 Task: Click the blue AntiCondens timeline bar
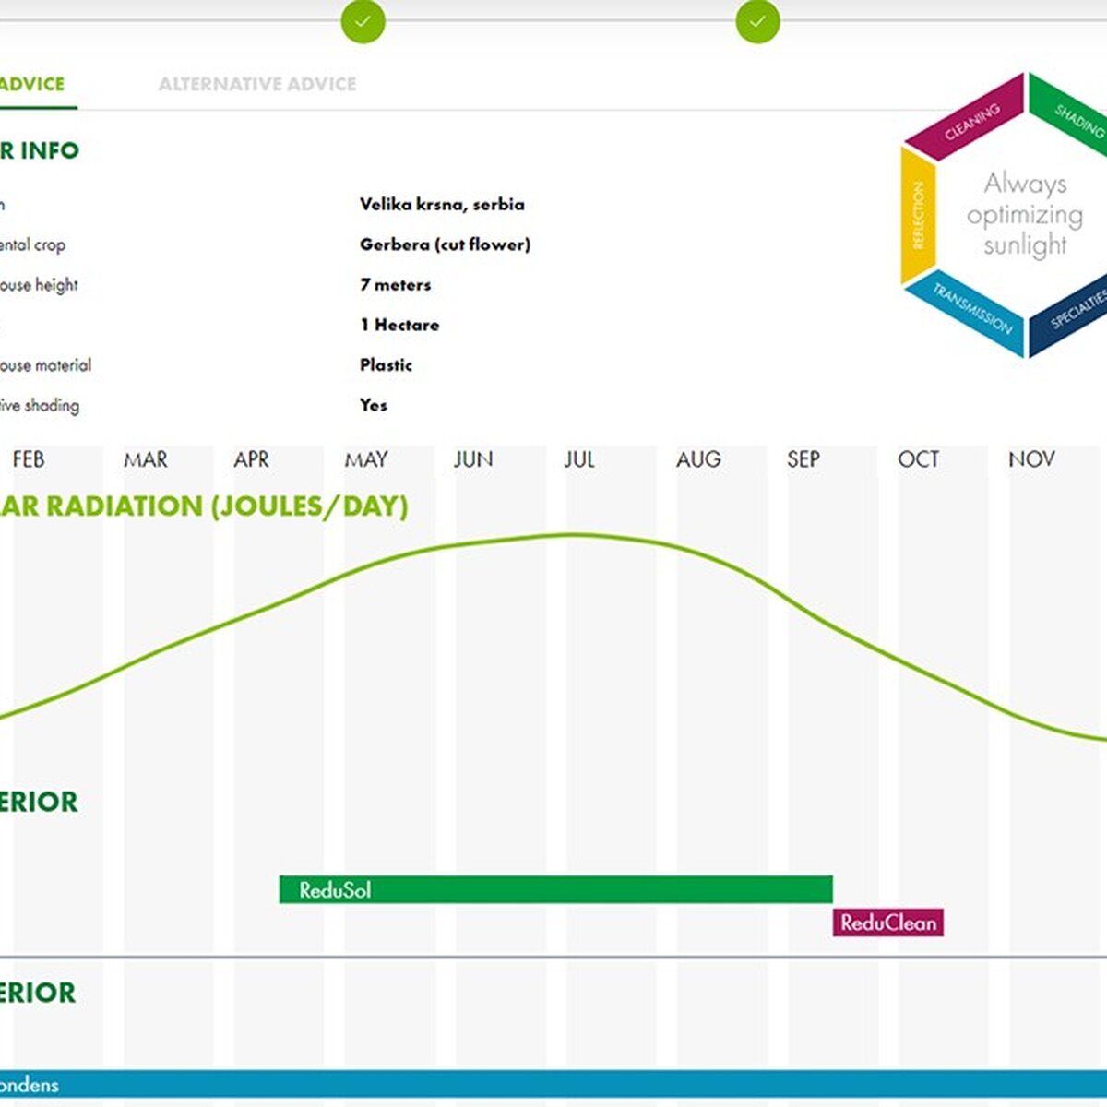[553, 1084]
